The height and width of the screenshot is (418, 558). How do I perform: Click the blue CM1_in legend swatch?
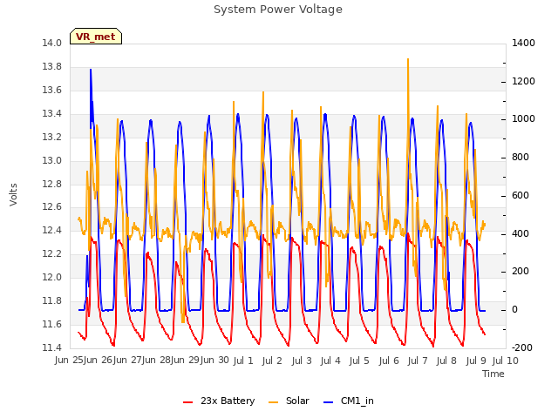tap(328, 402)
